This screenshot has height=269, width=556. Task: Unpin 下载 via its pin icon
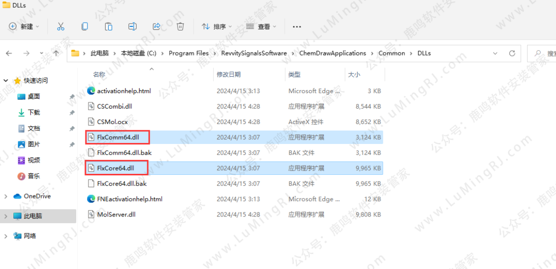(72, 113)
